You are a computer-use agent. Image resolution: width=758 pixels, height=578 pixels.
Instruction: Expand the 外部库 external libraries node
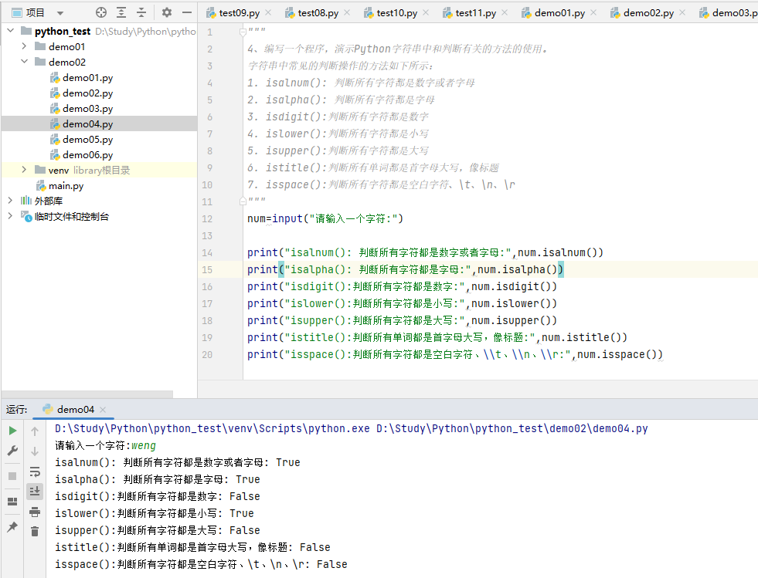(11, 201)
